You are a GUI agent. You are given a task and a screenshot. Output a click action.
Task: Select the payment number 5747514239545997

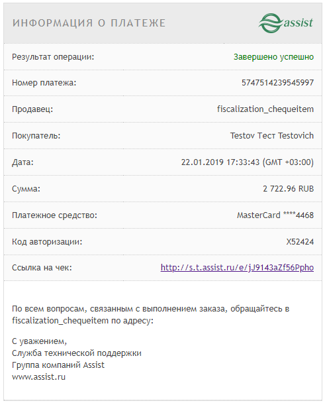[x=277, y=83]
